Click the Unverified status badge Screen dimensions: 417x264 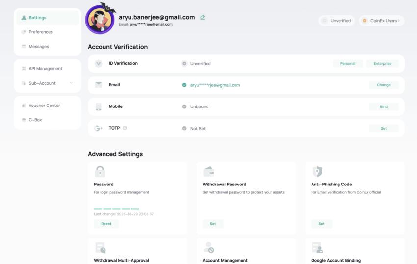pos(337,21)
